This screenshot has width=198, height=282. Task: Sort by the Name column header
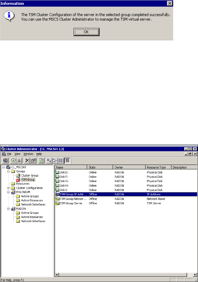(71, 167)
